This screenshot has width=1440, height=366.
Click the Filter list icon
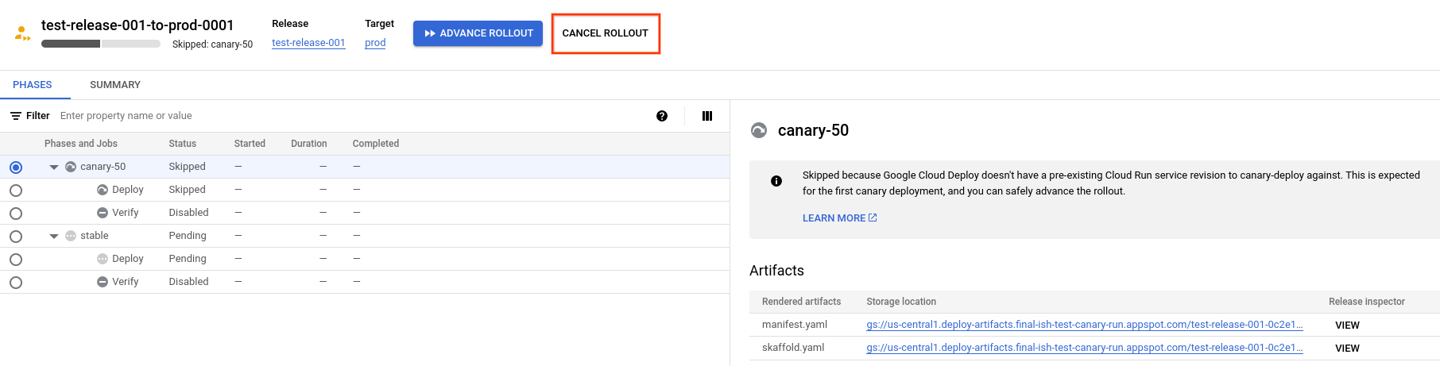pyautogui.click(x=16, y=116)
